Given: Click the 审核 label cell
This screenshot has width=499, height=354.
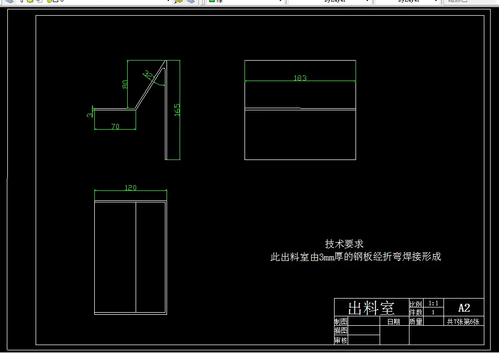Looking at the screenshot, I should point(341,340).
